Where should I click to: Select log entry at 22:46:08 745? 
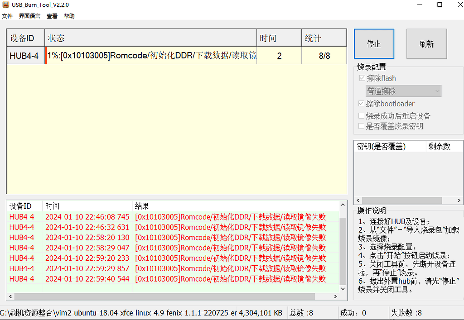click(173, 217)
